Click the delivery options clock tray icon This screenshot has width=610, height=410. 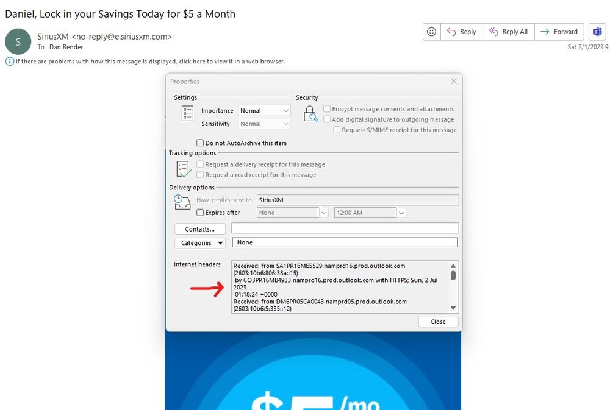pos(182,203)
